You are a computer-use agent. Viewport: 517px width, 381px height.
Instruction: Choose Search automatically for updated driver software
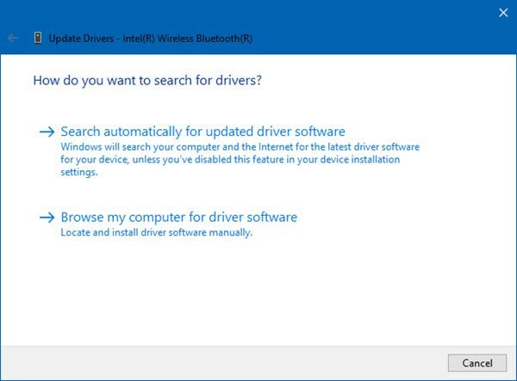(x=202, y=132)
